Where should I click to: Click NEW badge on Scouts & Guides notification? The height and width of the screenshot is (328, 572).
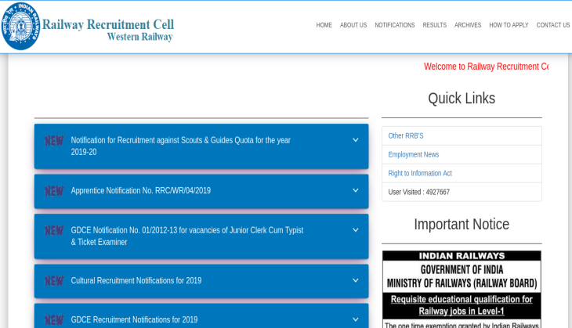[54, 141]
